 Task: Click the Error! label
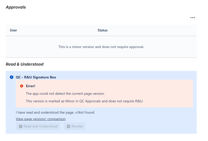[x=30, y=86]
